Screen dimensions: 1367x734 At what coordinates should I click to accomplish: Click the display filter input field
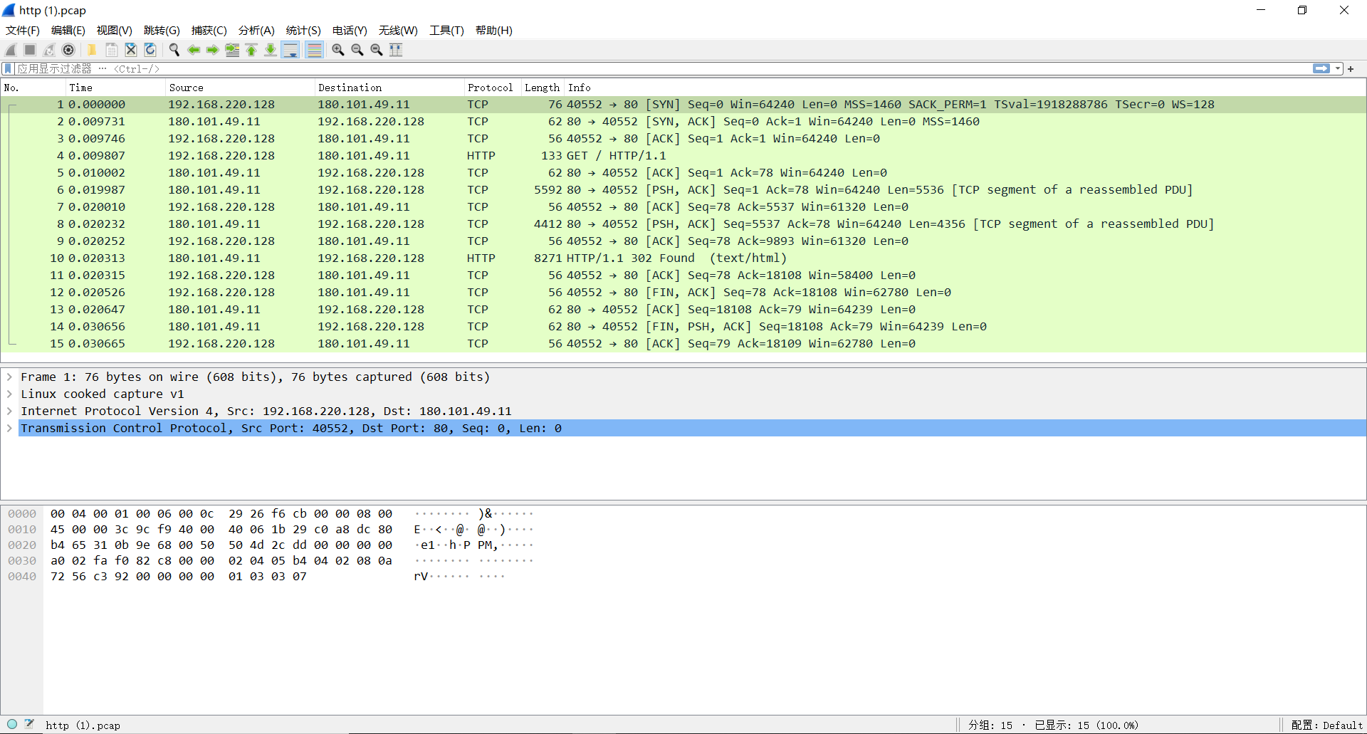pos(662,68)
